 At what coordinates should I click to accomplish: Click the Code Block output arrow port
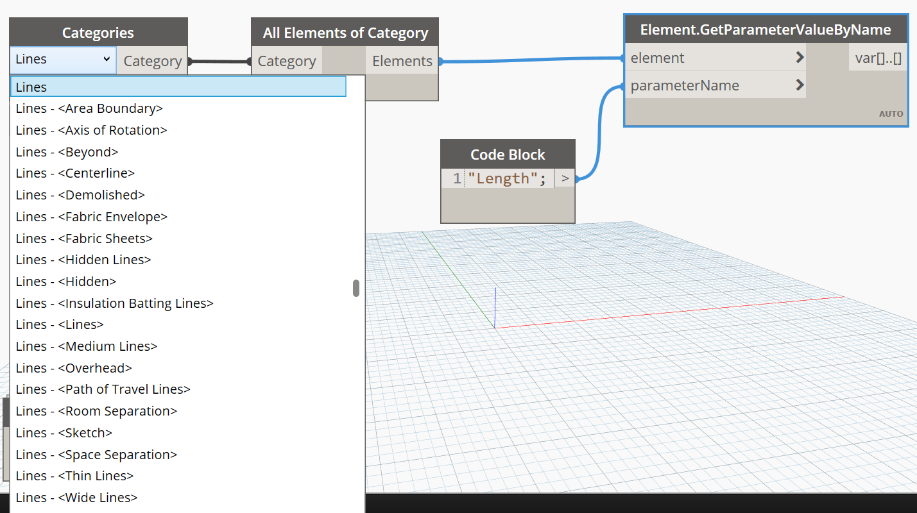point(565,178)
